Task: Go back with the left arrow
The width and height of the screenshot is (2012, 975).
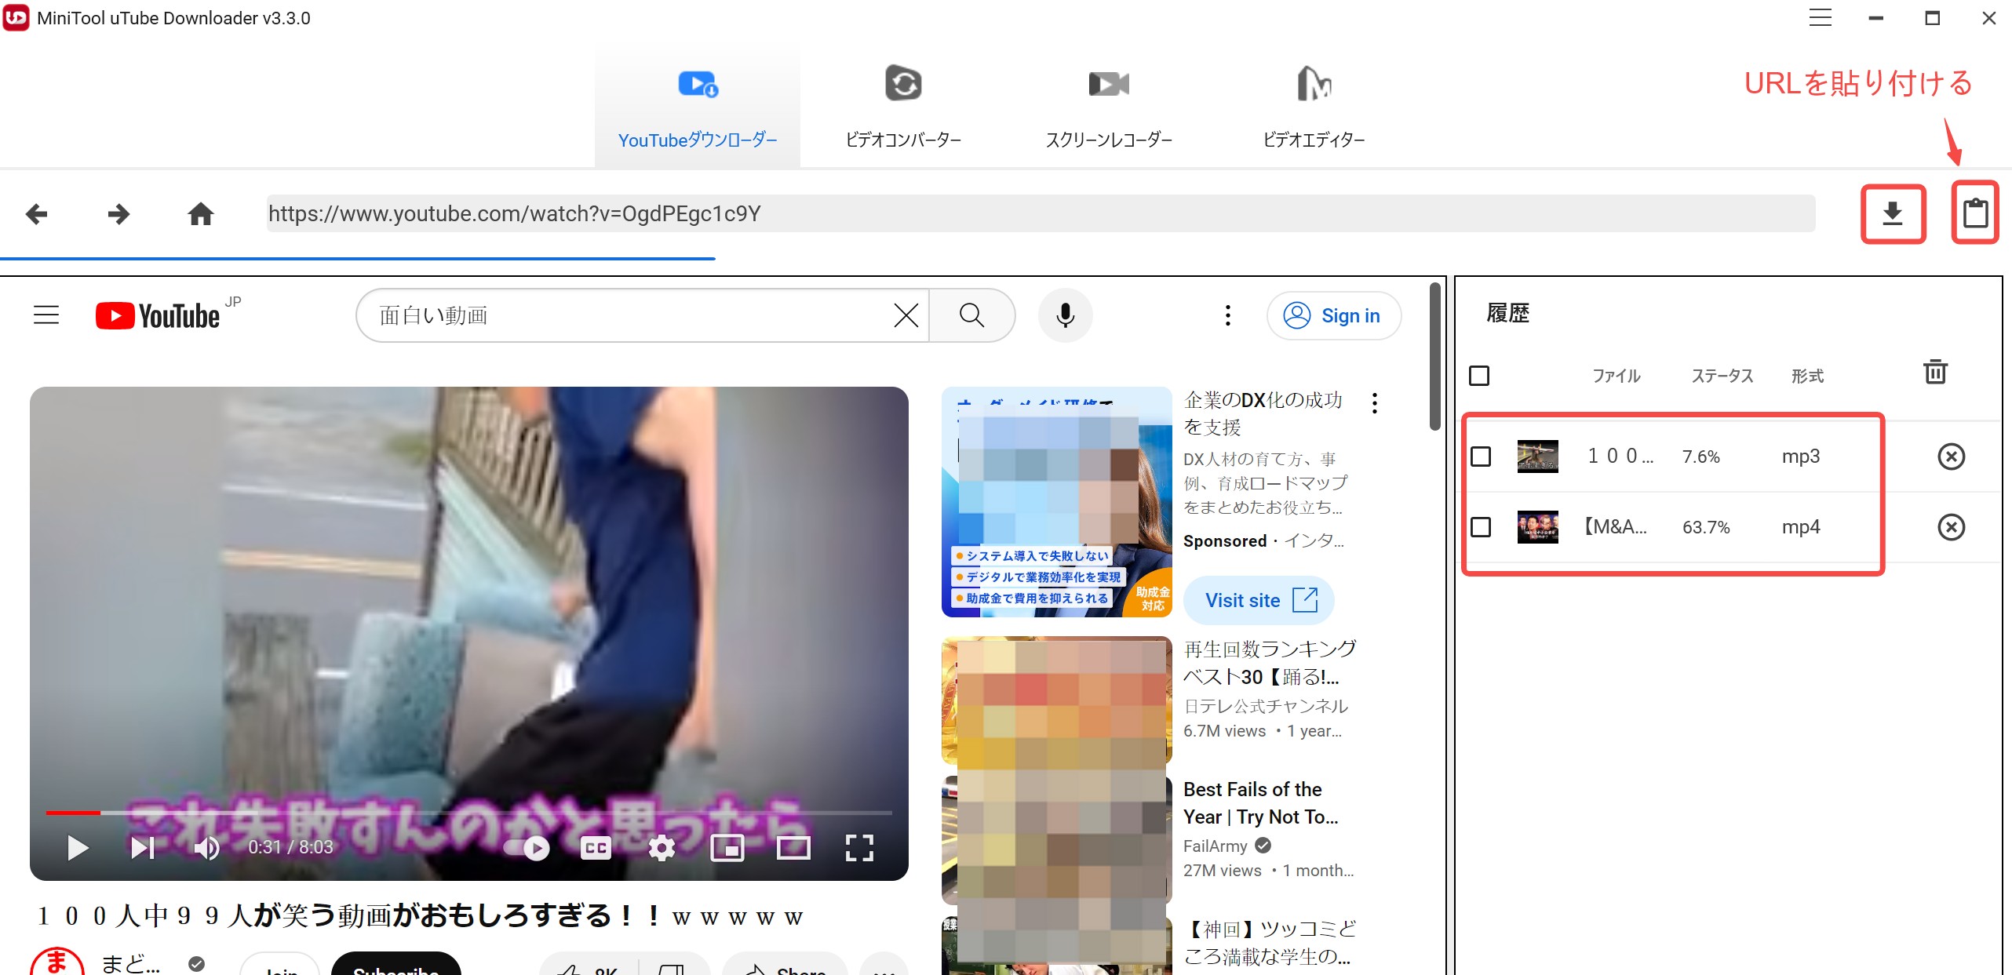Action: click(36, 213)
